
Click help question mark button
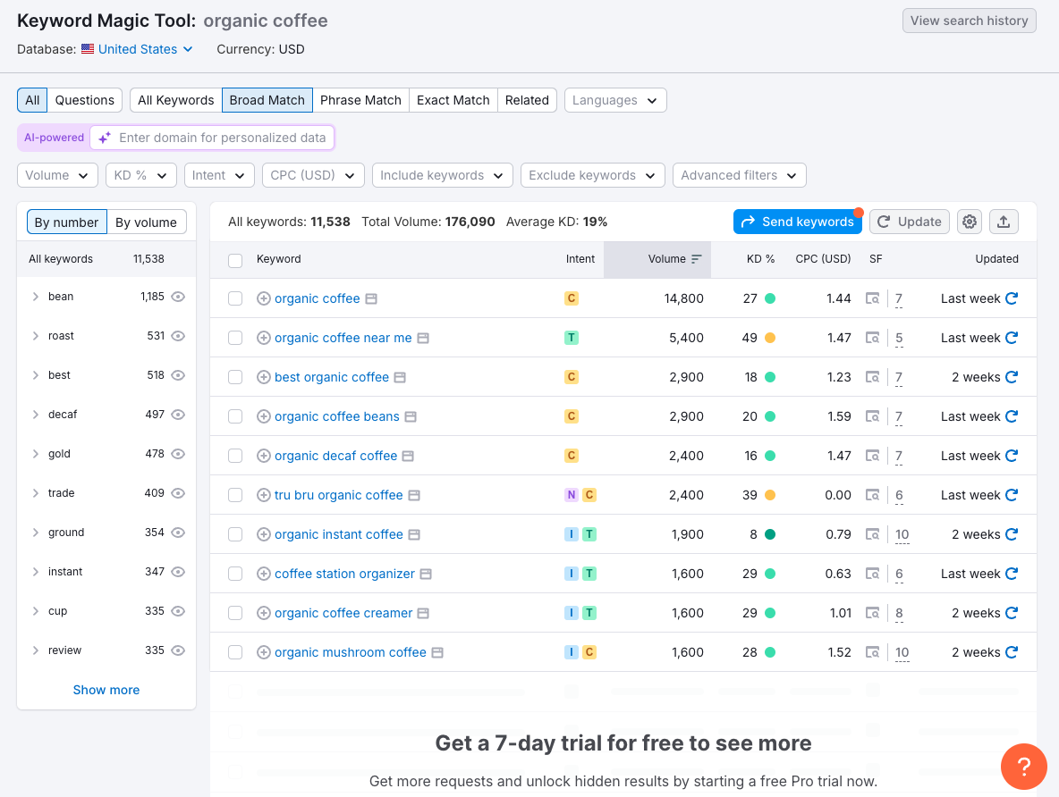[x=1024, y=767]
